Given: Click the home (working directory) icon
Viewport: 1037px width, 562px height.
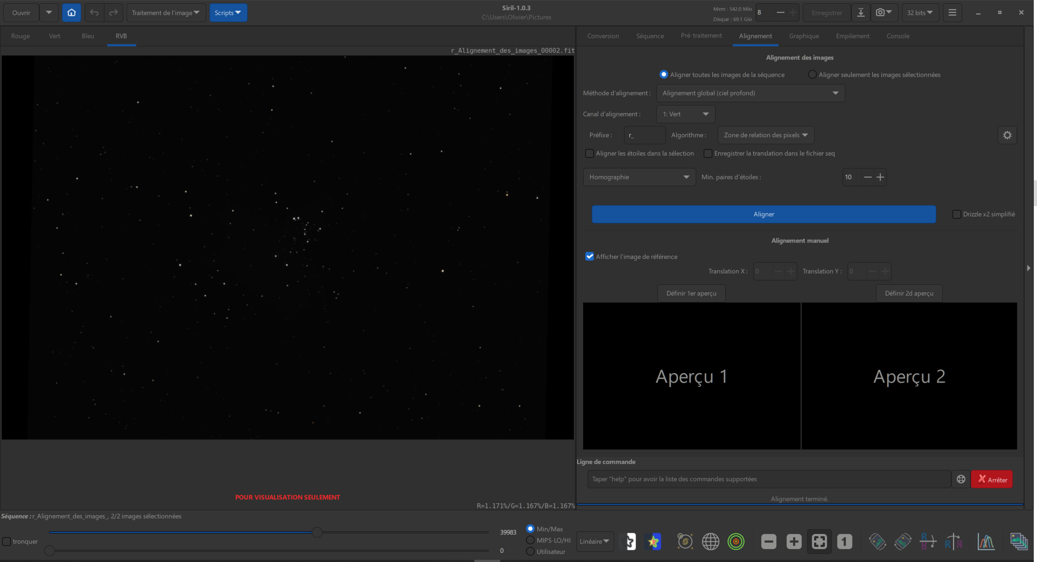Looking at the screenshot, I should tap(72, 12).
